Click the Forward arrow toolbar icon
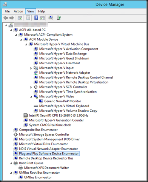This screenshot has width=148, height=182. (12, 18)
